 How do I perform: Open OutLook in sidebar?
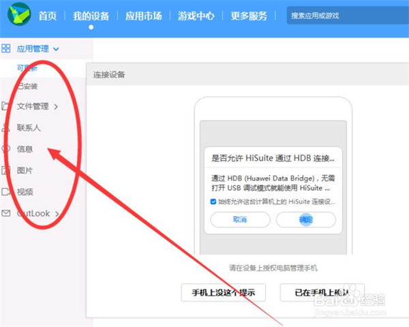(33, 213)
